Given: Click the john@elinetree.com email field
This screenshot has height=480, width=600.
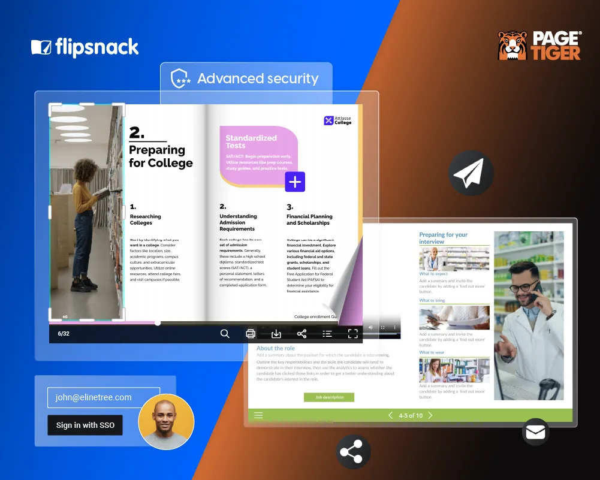Looking at the screenshot, I should (103, 397).
